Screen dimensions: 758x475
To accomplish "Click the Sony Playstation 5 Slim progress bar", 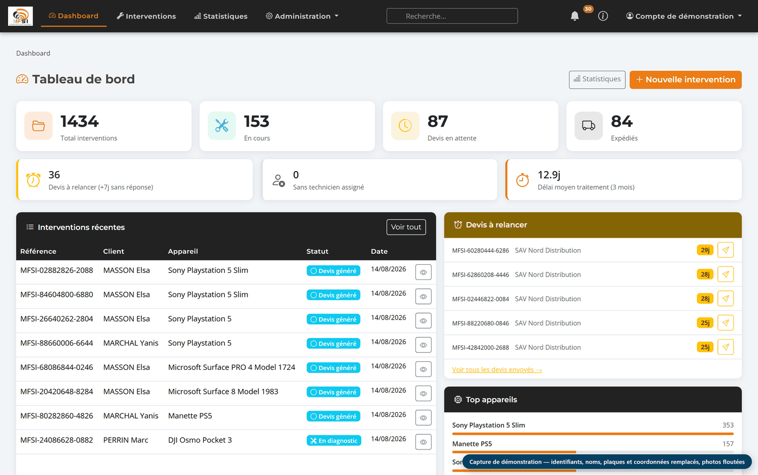I will pyautogui.click(x=593, y=434).
